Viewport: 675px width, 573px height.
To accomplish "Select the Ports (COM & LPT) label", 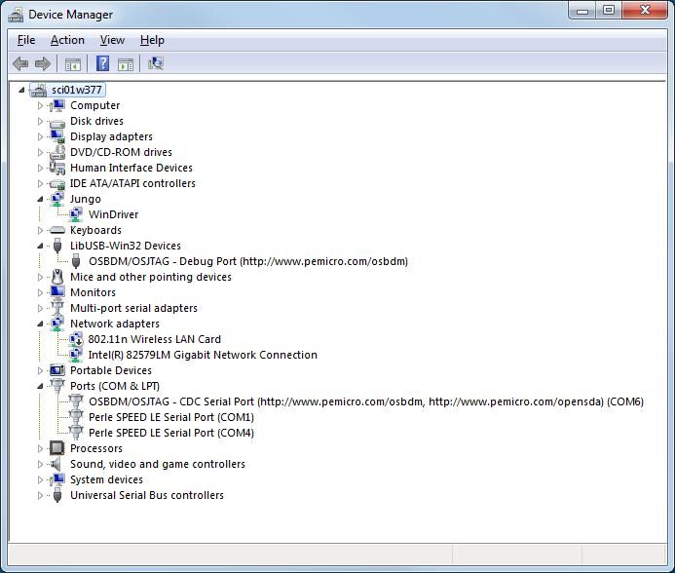I will click(115, 386).
